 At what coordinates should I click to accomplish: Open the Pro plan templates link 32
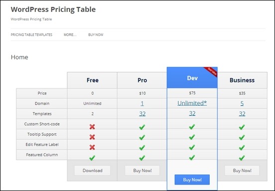pyautogui.click(x=142, y=114)
